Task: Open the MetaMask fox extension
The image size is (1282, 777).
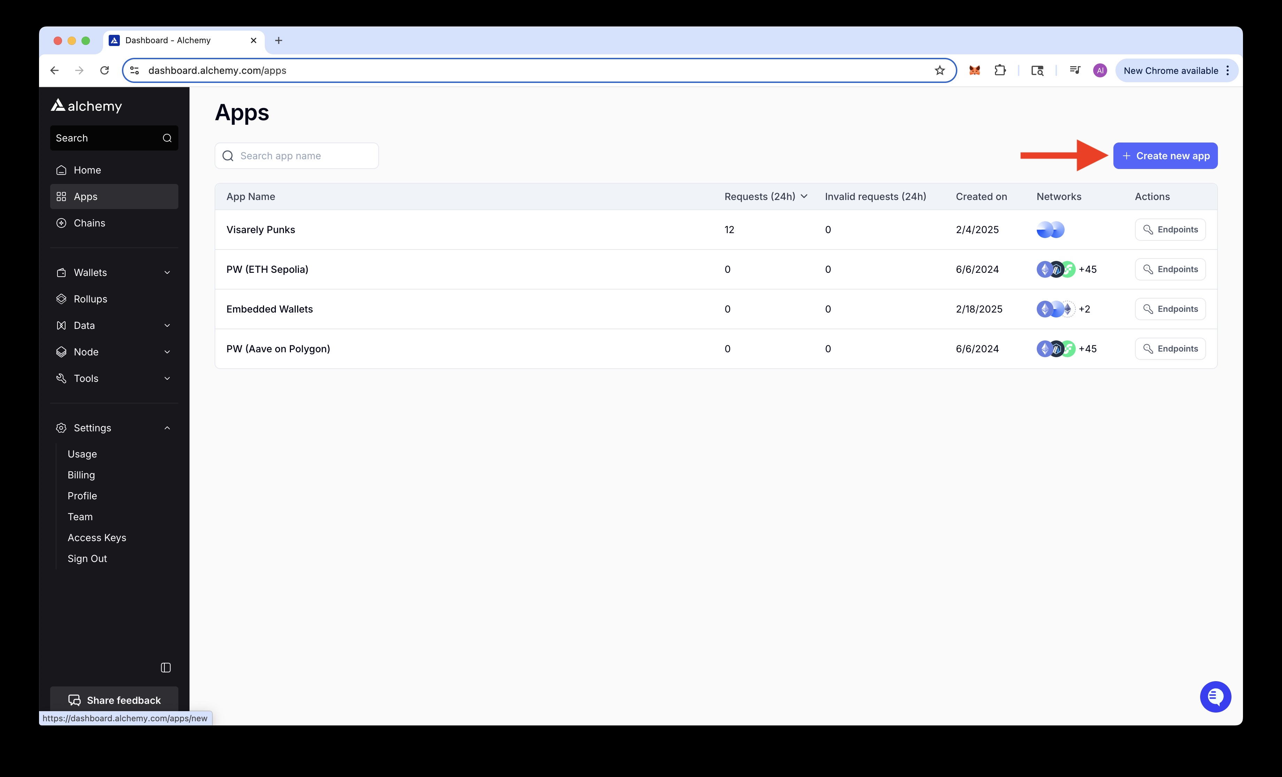Action: coord(974,70)
